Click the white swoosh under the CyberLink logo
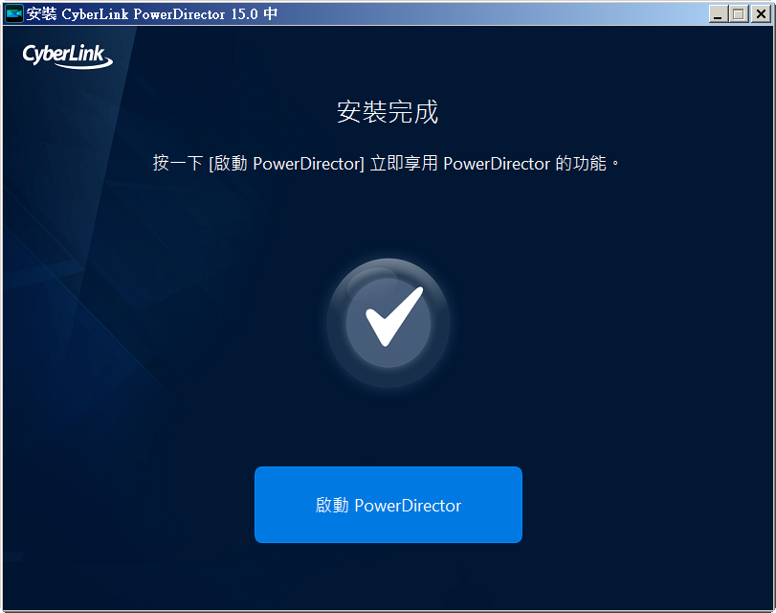This screenshot has width=776, height=613. pos(82,64)
